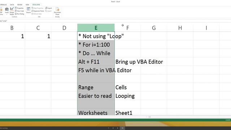
Task: Click cell 'F5 while in VBA Editor'
Action: point(96,70)
